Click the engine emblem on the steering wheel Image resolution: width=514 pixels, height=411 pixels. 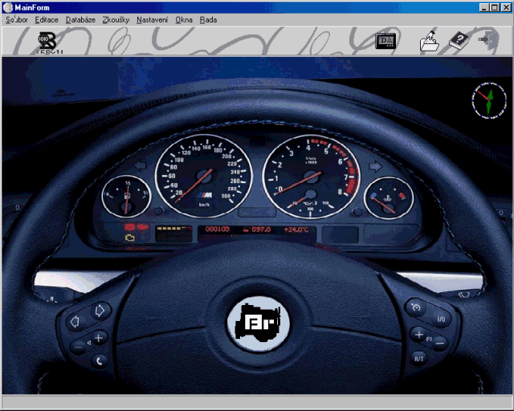coord(259,324)
